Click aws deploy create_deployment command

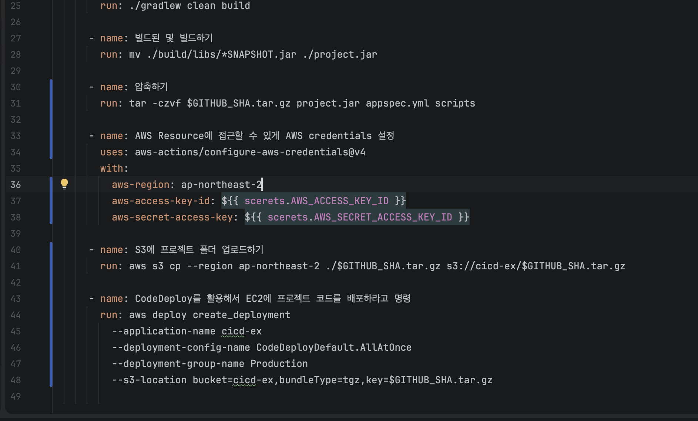tap(210, 315)
